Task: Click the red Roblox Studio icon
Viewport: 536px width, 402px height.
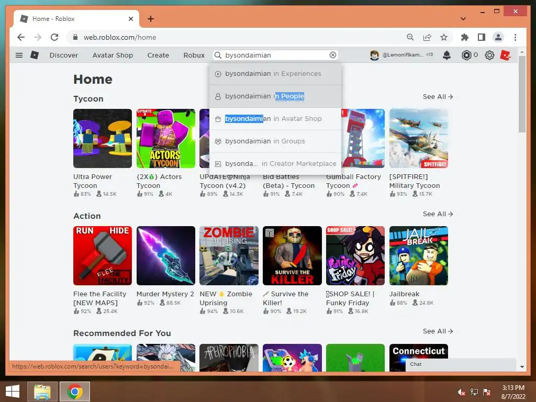Action: coord(506,55)
